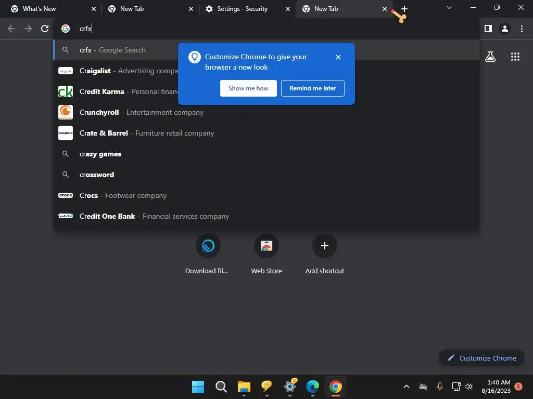Close the Settings - Security tab
Screen dimensions: 533x399
288,9
